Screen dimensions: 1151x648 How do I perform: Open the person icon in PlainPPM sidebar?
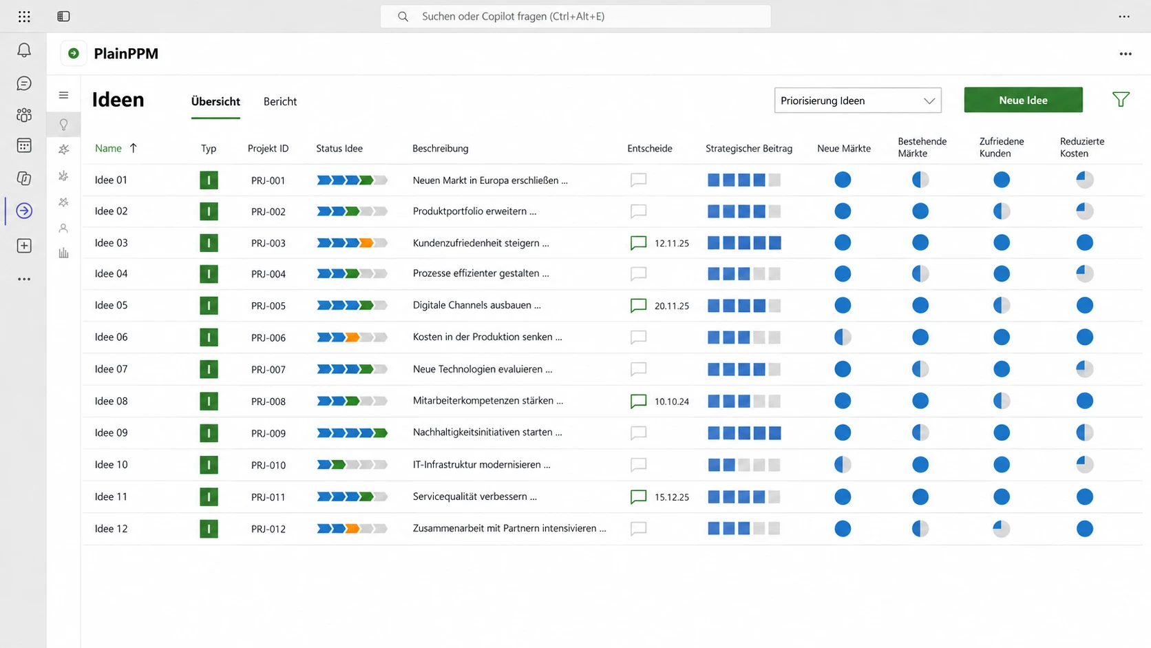click(63, 228)
